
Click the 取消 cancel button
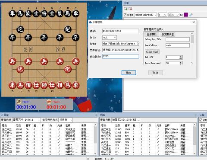pyautogui.click(x=156, y=73)
